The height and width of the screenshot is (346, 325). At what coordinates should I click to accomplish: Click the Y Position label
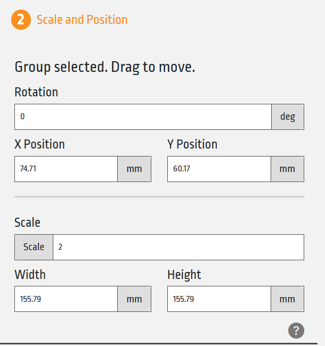coord(192,144)
